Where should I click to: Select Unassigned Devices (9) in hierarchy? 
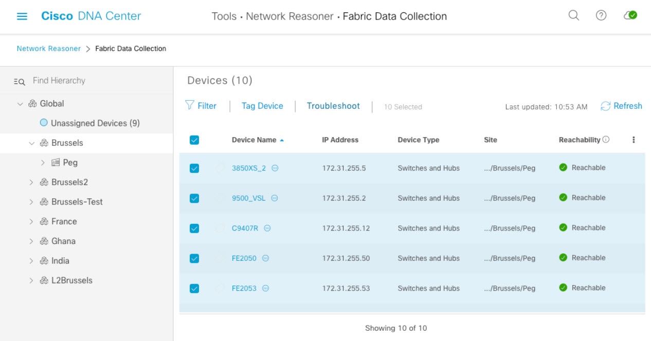point(95,123)
